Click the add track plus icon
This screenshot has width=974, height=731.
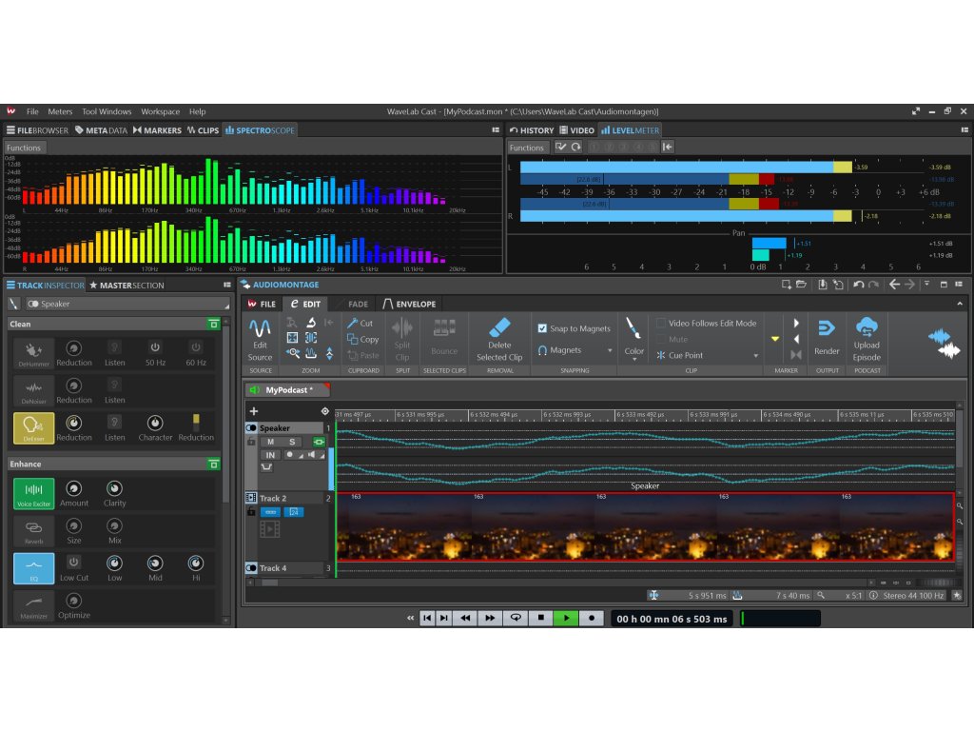coord(253,411)
